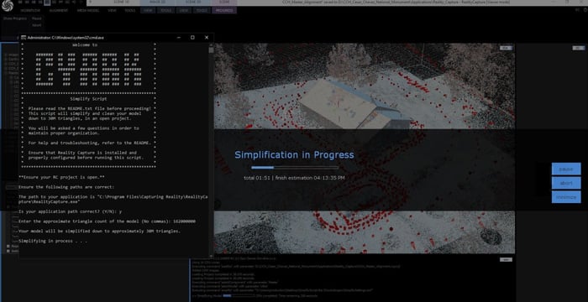Click "Simplifying in process . . ." in cmd

coord(53,241)
